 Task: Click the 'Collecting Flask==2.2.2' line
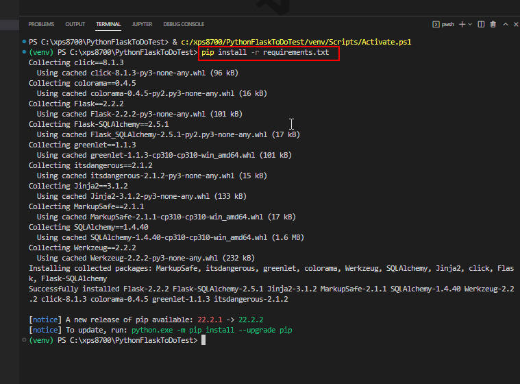pos(76,104)
